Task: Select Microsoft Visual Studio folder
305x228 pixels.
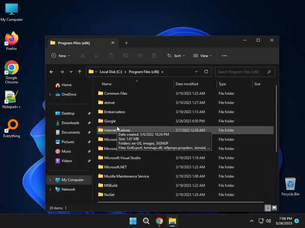Action: (x=185, y=158)
